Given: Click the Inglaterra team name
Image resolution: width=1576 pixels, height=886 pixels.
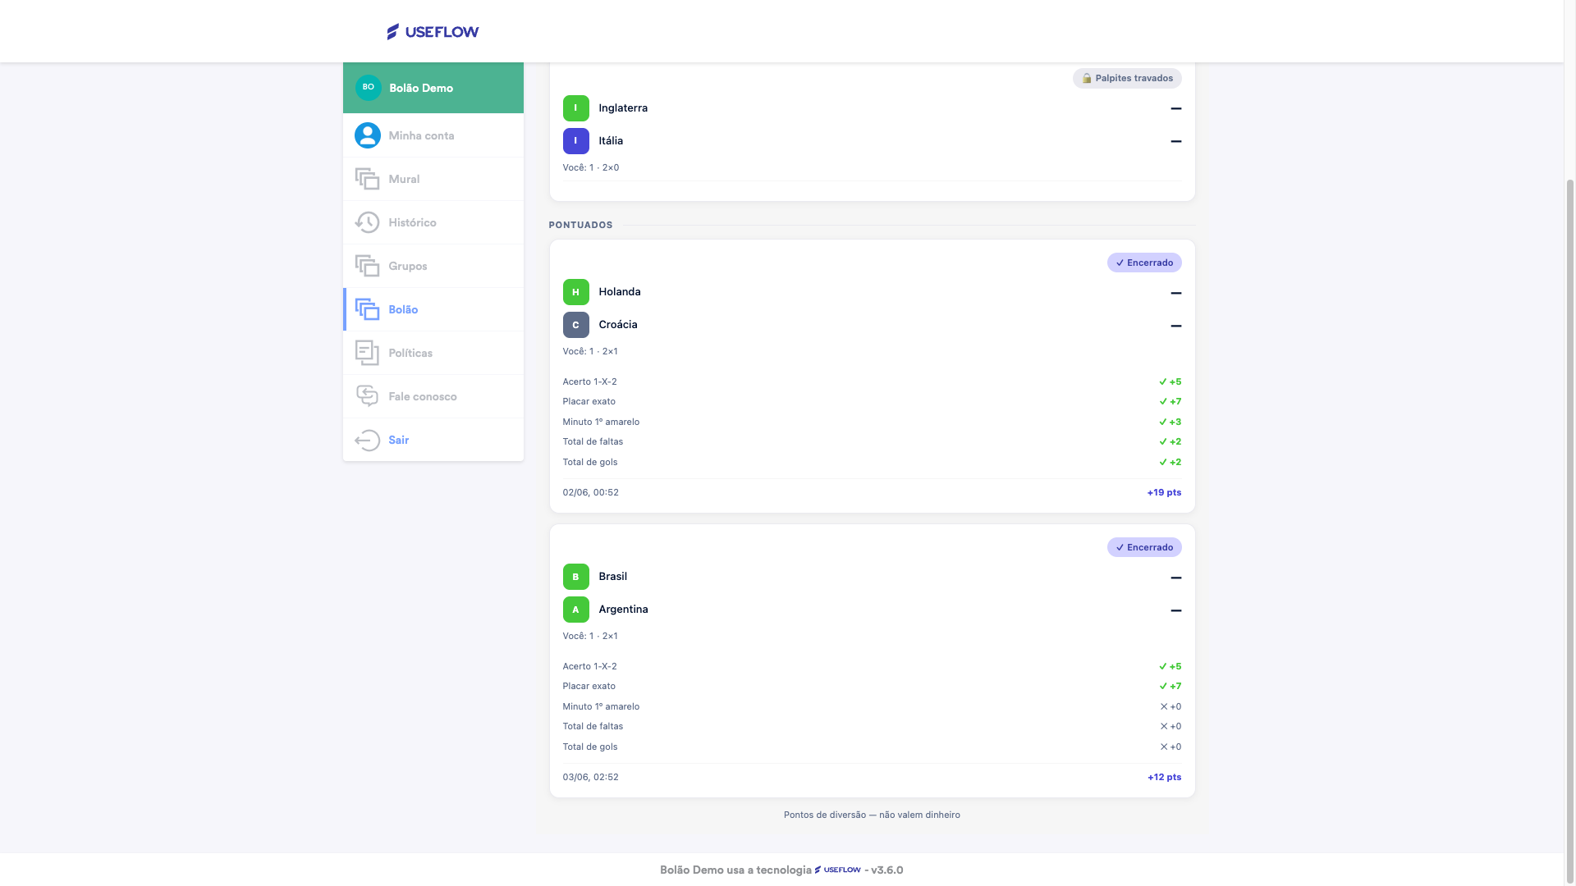Looking at the screenshot, I should [623, 107].
